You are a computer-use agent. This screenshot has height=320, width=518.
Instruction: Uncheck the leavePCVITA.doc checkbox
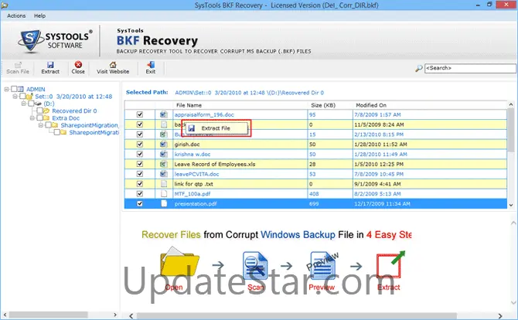(x=140, y=174)
